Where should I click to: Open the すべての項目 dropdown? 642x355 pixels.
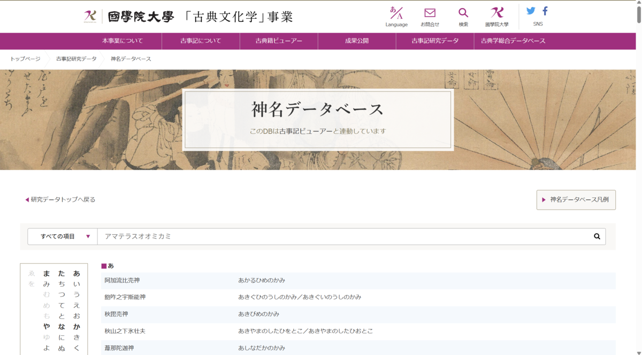point(63,236)
